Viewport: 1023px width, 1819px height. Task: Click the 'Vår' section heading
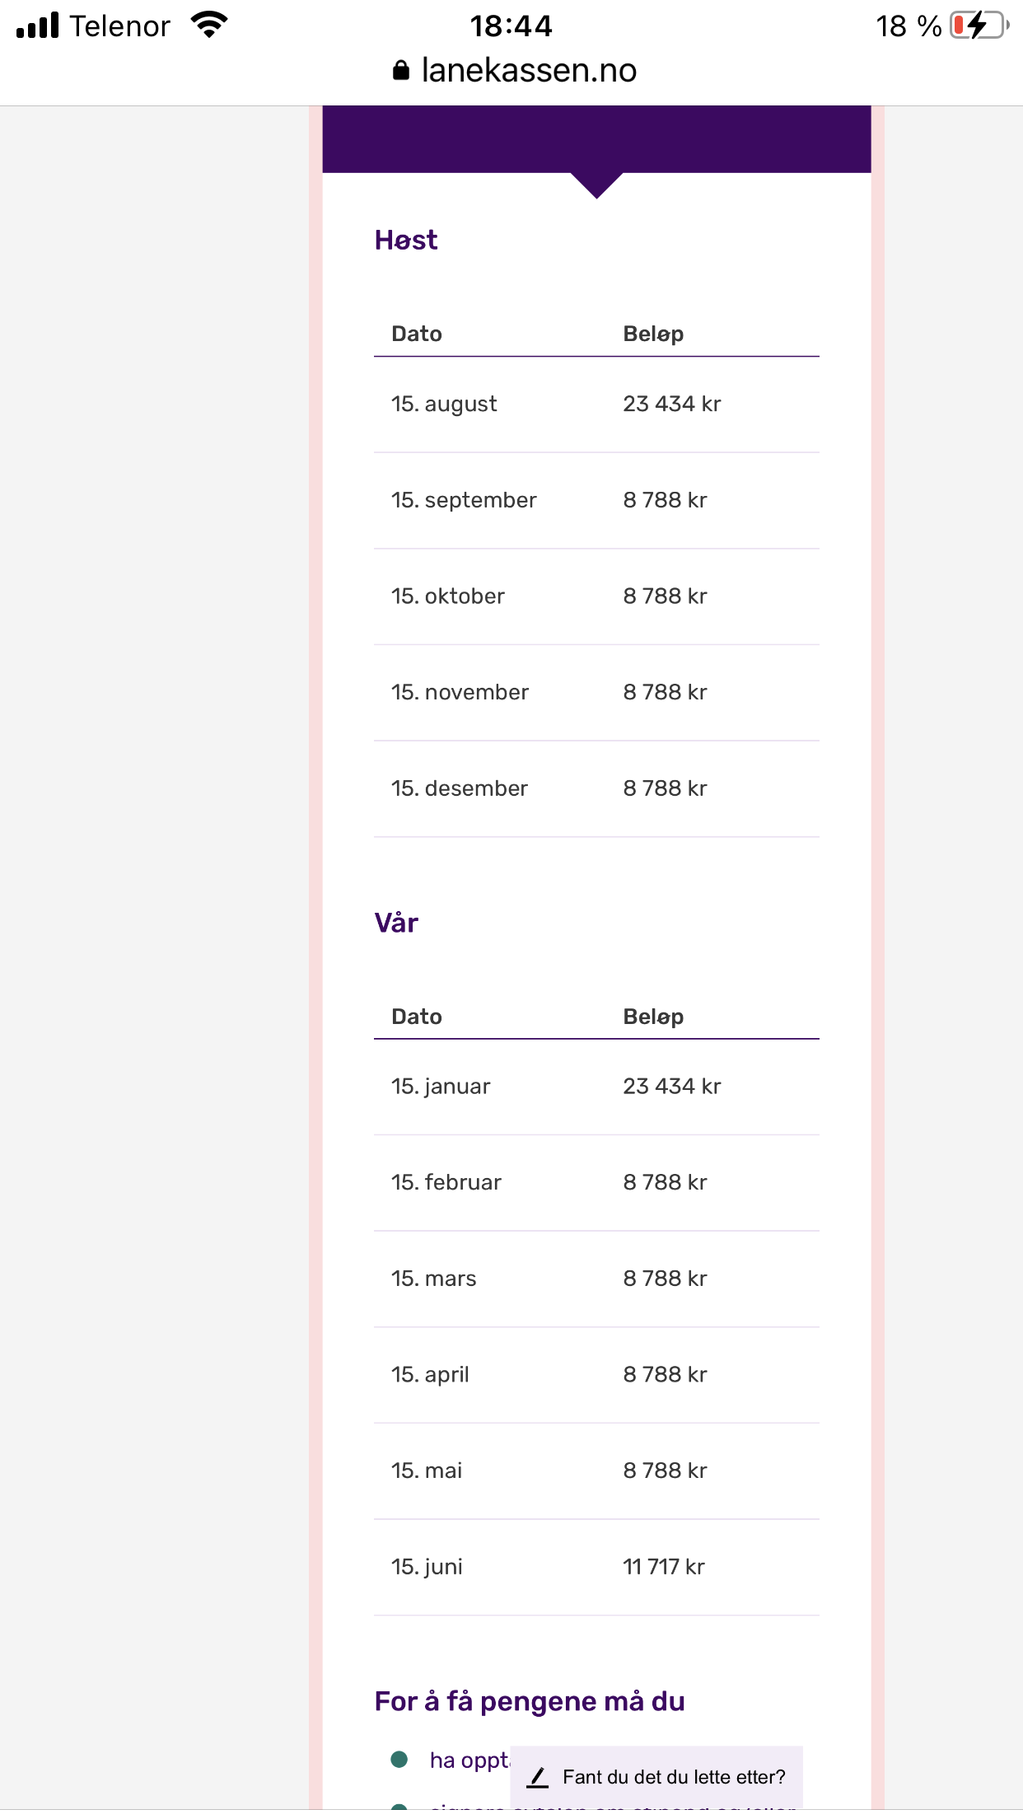pyautogui.click(x=396, y=923)
